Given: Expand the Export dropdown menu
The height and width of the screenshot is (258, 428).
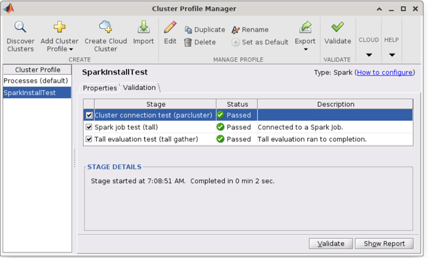Looking at the screenshot, I should tap(305, 50).
